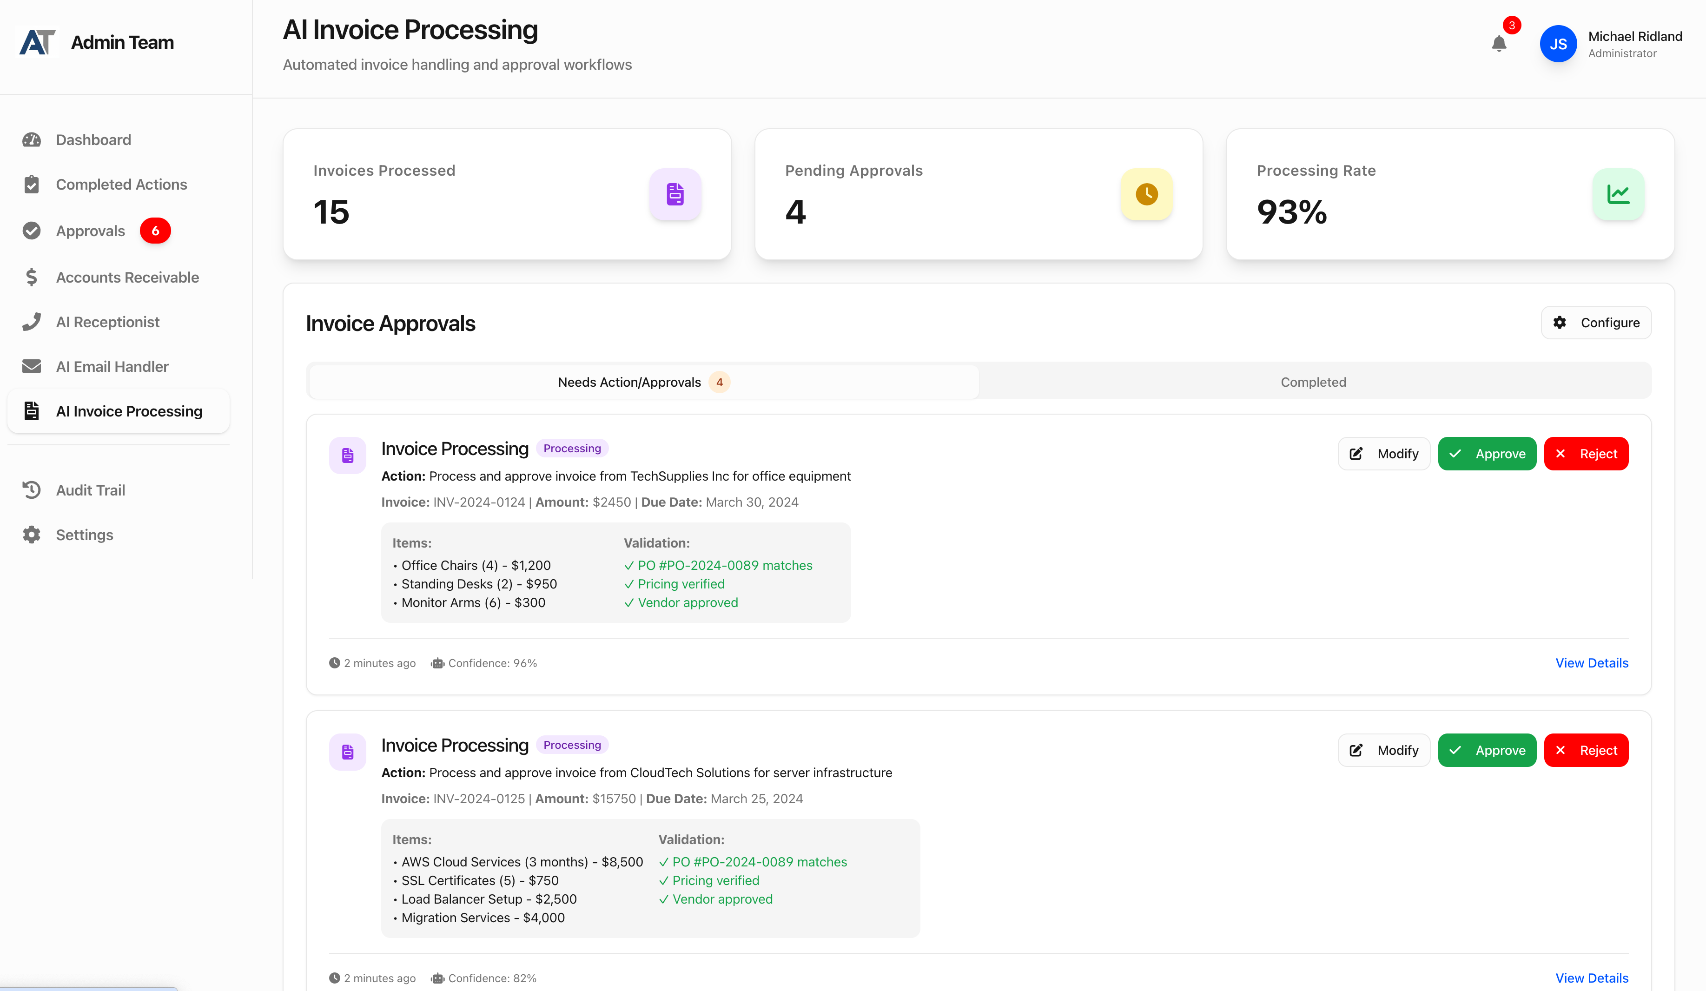Open the Configure settings for Invoice Approvals
1706x991 pixels.
[x=1596, y=322]
